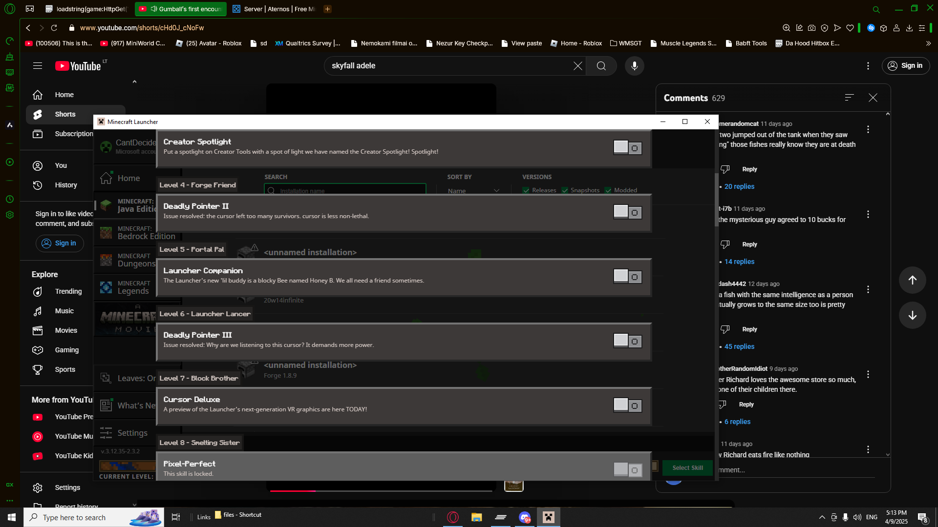The image size is (938, 527).
Task: Reload the browser page
Action: (54, 28)
